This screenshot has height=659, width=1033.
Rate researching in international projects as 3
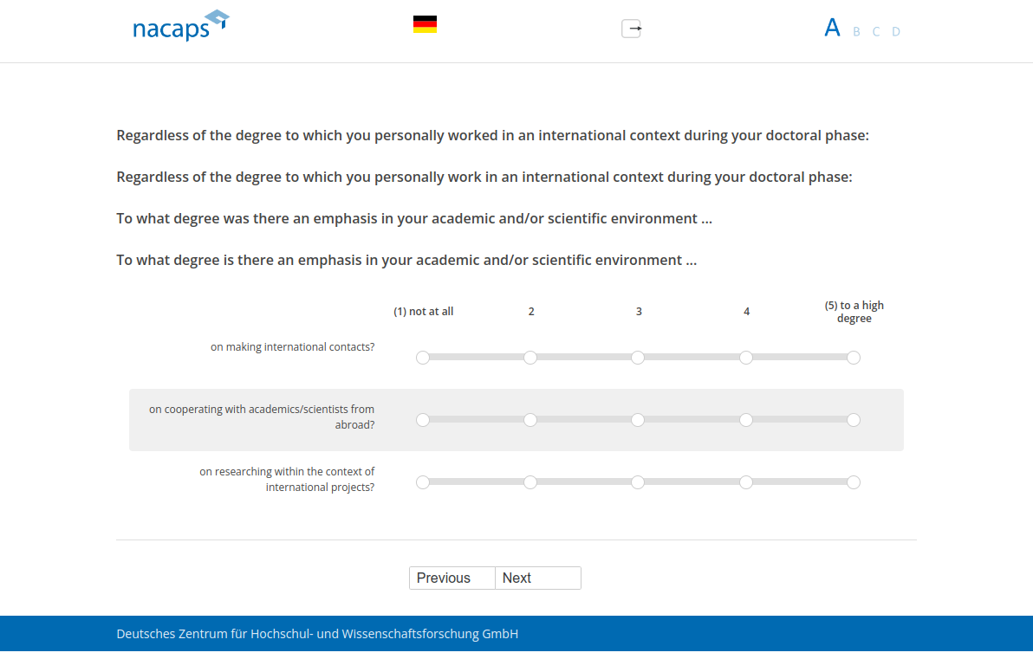point(638,482)
